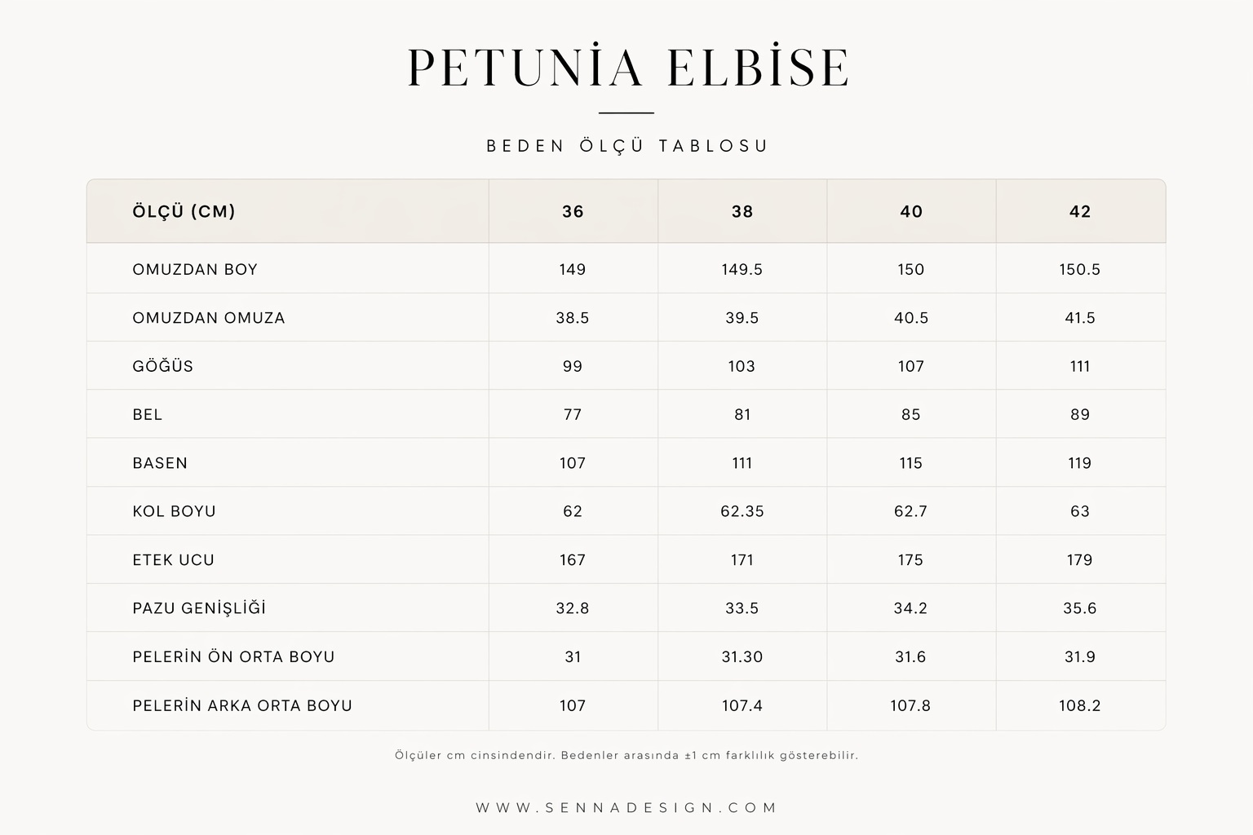The width and height of the screenshot is (1253, 835).
Task: Select the size 42 column header
Action: (x=1080, y=212)
